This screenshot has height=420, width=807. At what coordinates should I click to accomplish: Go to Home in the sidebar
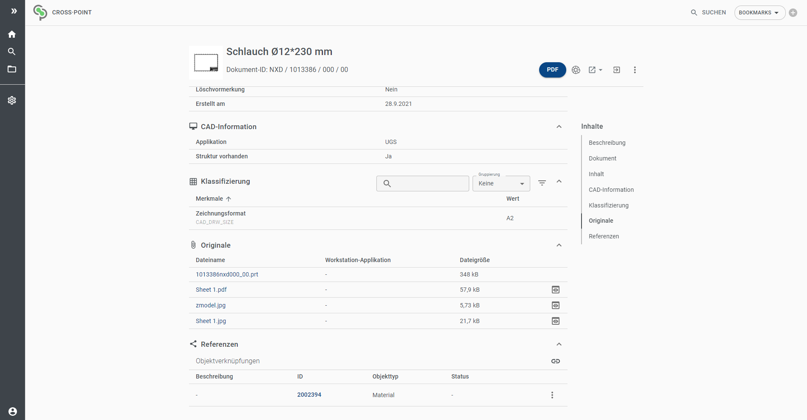[x=12, y=34]
